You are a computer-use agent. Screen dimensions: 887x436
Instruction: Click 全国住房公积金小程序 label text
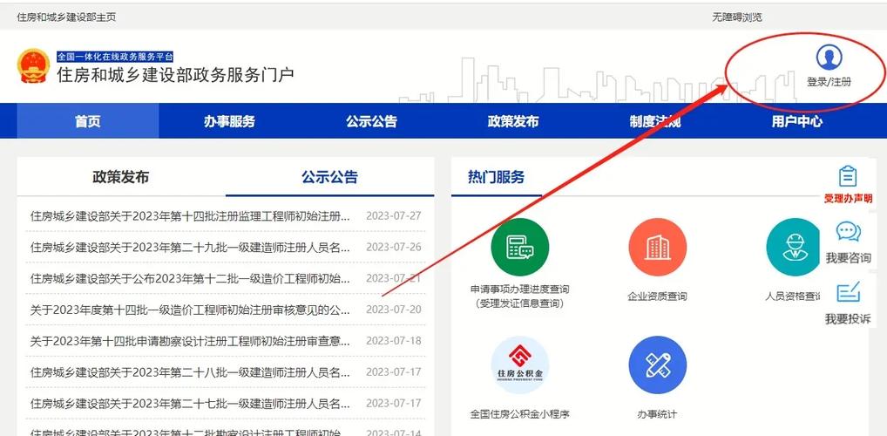(x=520, y=414)
